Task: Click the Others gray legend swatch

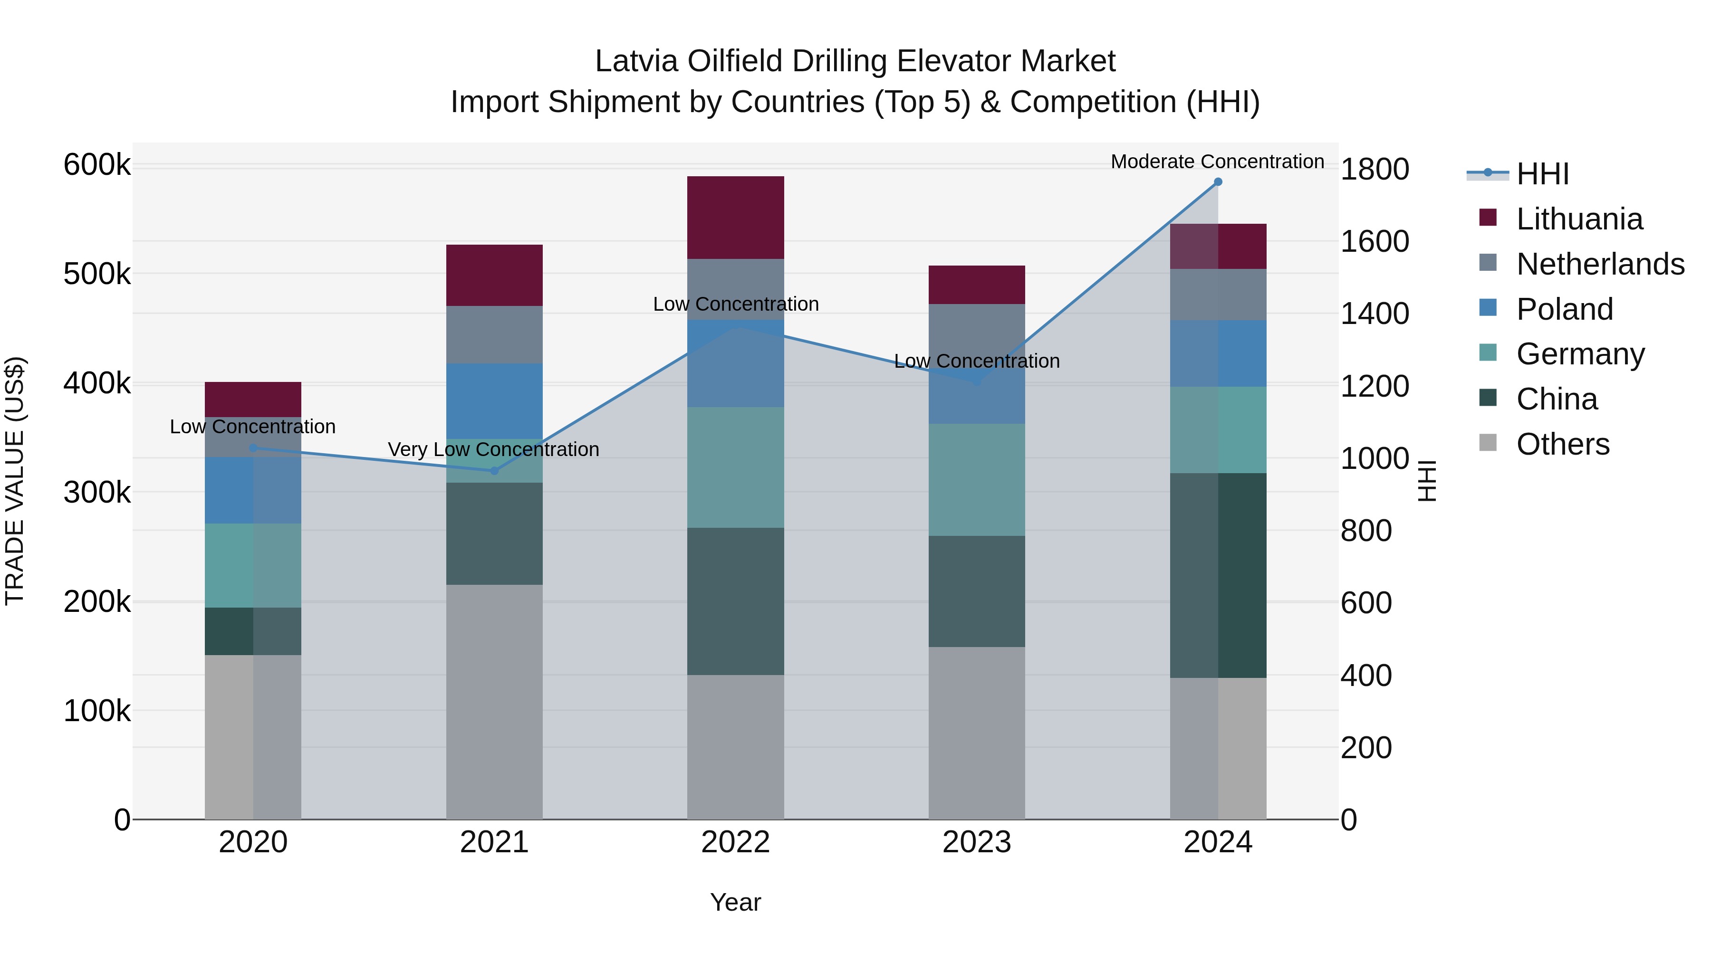Action: tap(1488, 443)
